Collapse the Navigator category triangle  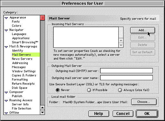6,31
